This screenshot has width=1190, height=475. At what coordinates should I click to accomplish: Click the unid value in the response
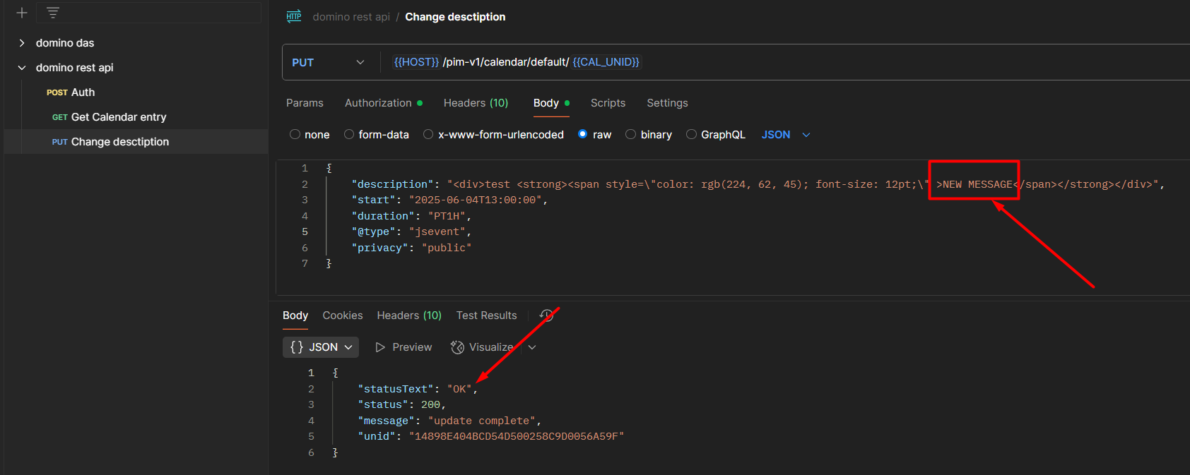(517, 437)
